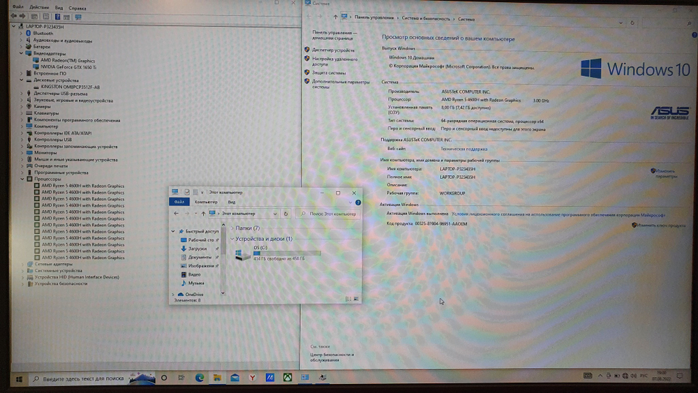Click Изменить параметры next to computer name
The height and width of the screenshot is (393, 698).
(x=666, y=174)
